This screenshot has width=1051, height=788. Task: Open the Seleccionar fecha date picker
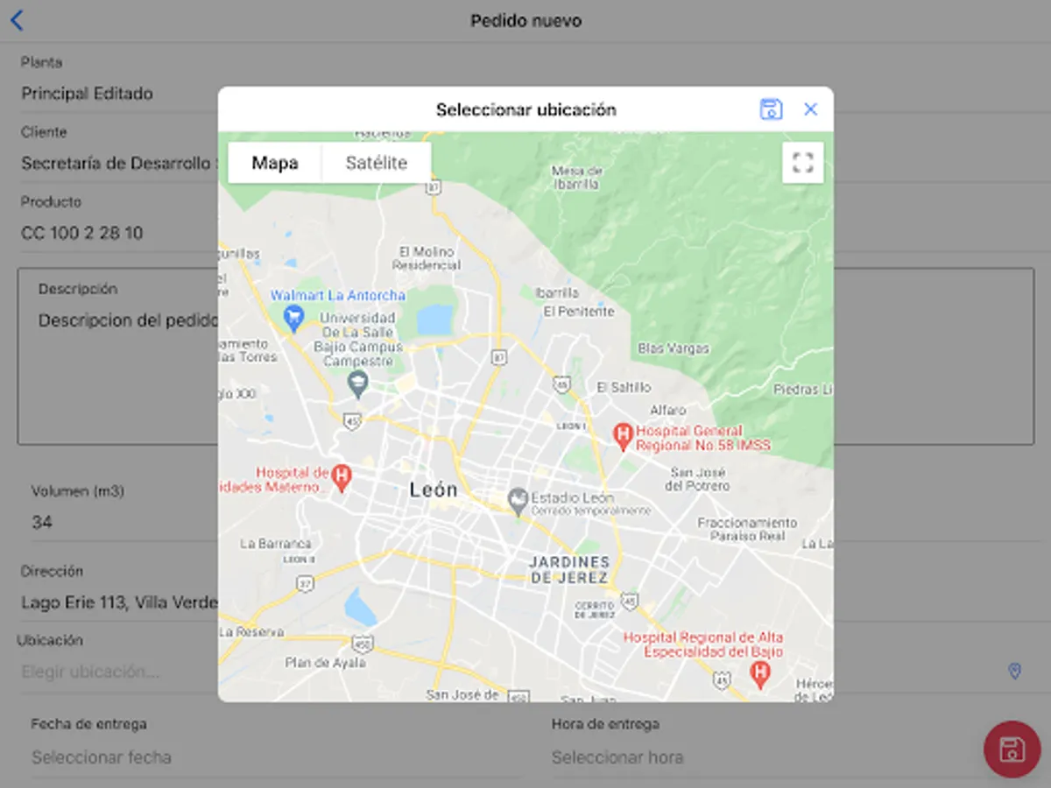coord(277,757)
